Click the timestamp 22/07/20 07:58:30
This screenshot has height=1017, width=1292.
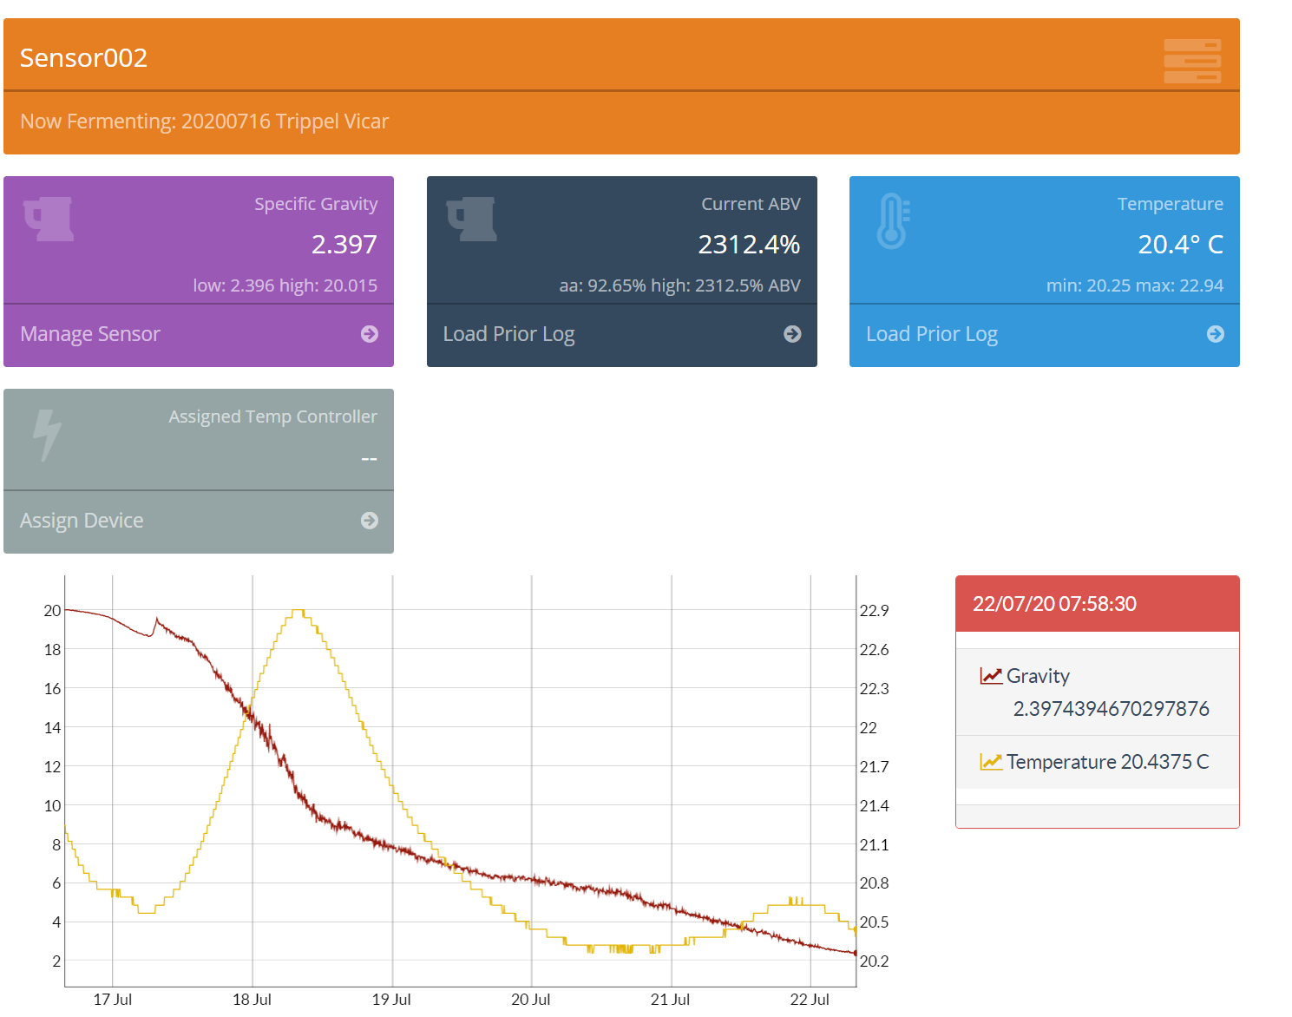pyautogui.click(x=1054, y=604)
